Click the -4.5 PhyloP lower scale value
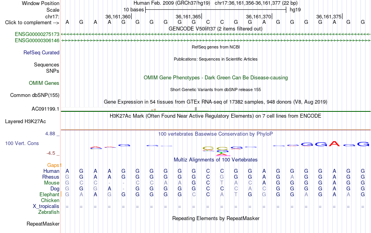 pyautogui.click(x=51, y=153)
